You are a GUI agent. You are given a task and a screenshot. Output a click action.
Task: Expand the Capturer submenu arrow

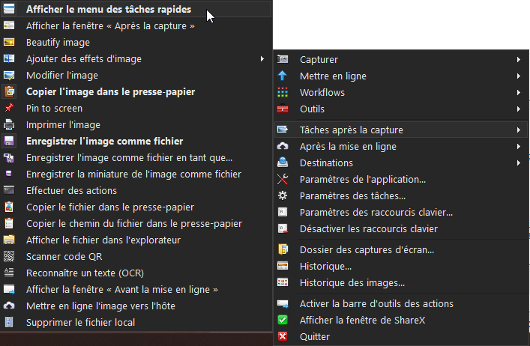pos(518,59)
